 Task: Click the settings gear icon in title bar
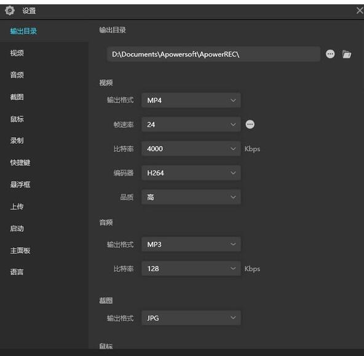pos(10,10)
